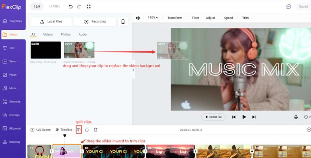Click the 00:03.0 / 00:51.4 time display

[191, 130]
